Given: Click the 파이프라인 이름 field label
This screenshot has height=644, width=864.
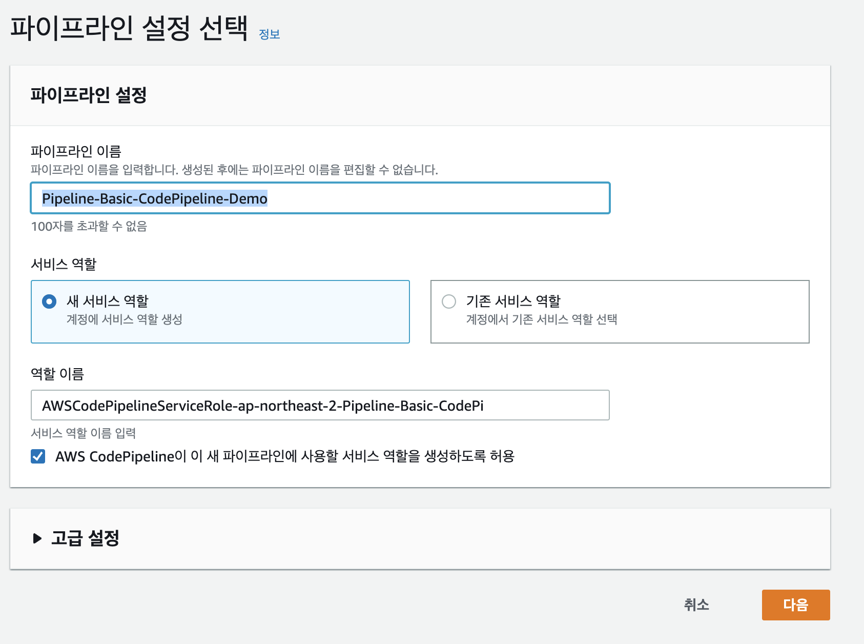Looking at the screenshot, I should (76, 151).
